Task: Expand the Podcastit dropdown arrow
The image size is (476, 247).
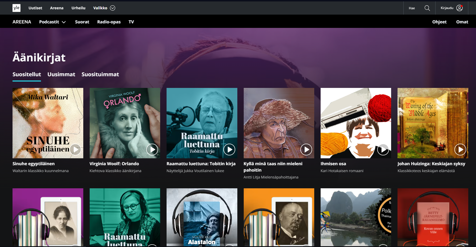Action: [x=64, y=22]
